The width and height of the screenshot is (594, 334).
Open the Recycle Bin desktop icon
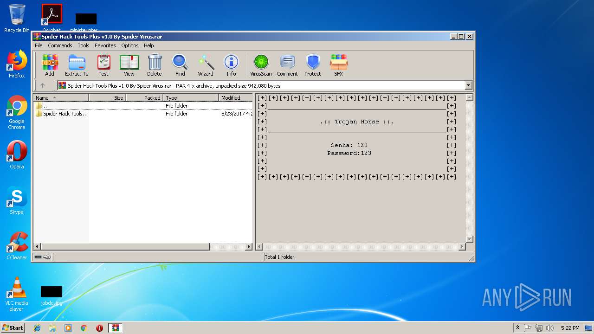[17, 19]
